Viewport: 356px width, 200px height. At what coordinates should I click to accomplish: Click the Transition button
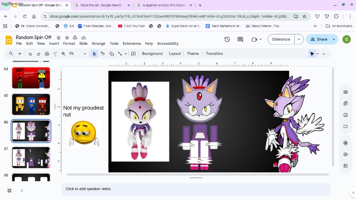[214, 54]
